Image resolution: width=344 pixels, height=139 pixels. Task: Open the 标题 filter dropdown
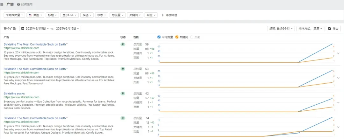pos(52,15)
